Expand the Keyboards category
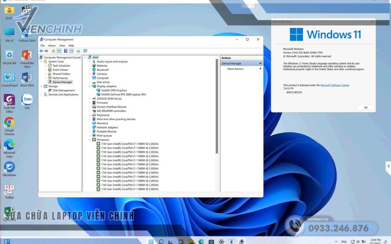The width and height of the screenshot is (391, 244). 90,115
